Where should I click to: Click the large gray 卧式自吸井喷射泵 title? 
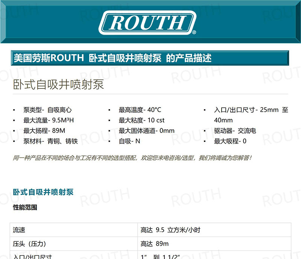58,84
